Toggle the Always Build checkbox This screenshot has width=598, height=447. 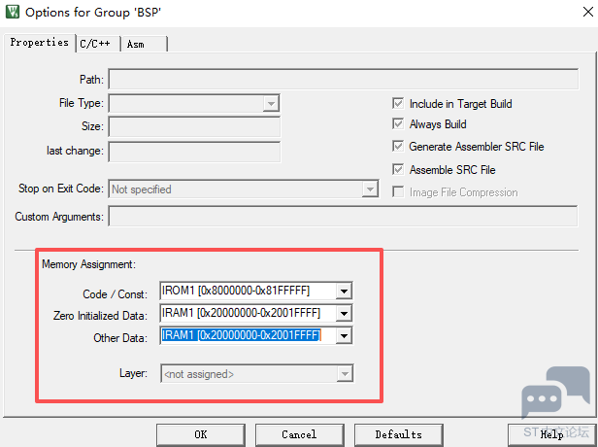point(398,124)
